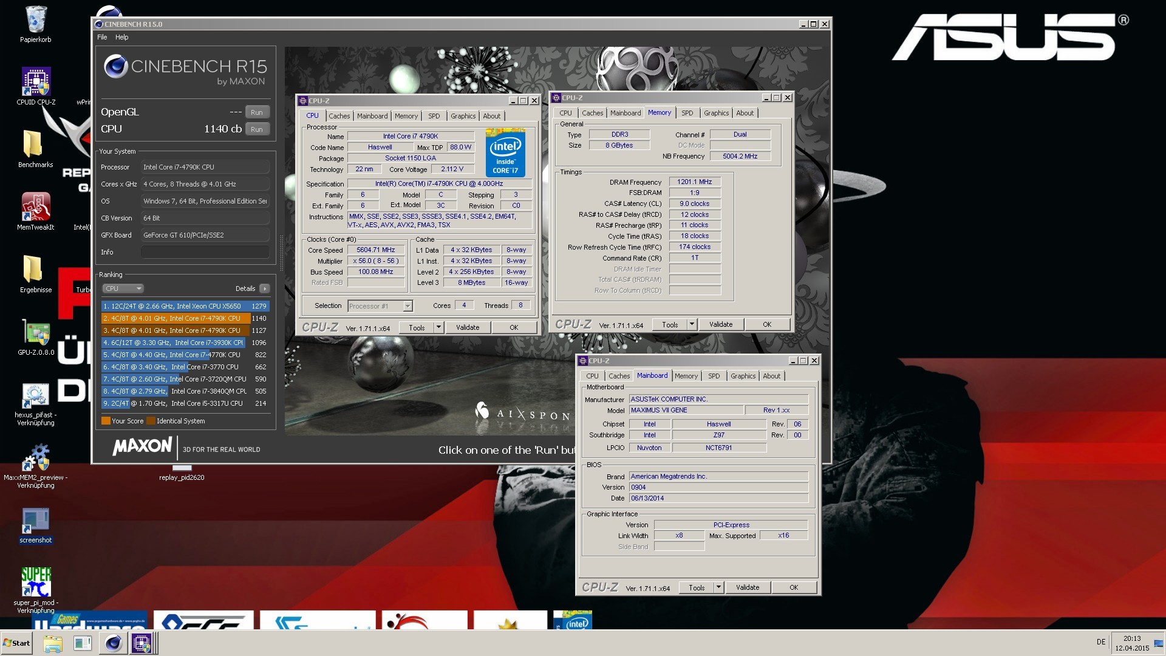Viewport: 1166px width, 656px height.
Task: Click the Cinebench title bar app icon
Action: (98, 24)
